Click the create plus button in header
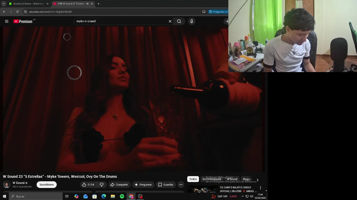 click(x=227, y=21)
